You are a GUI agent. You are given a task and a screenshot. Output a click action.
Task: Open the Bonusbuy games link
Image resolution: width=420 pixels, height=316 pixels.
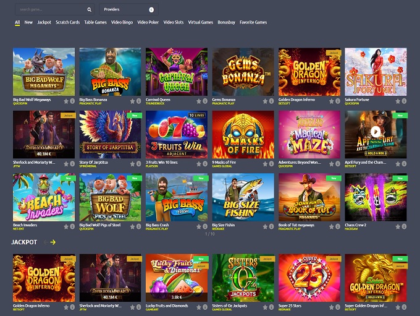point(226,22)
